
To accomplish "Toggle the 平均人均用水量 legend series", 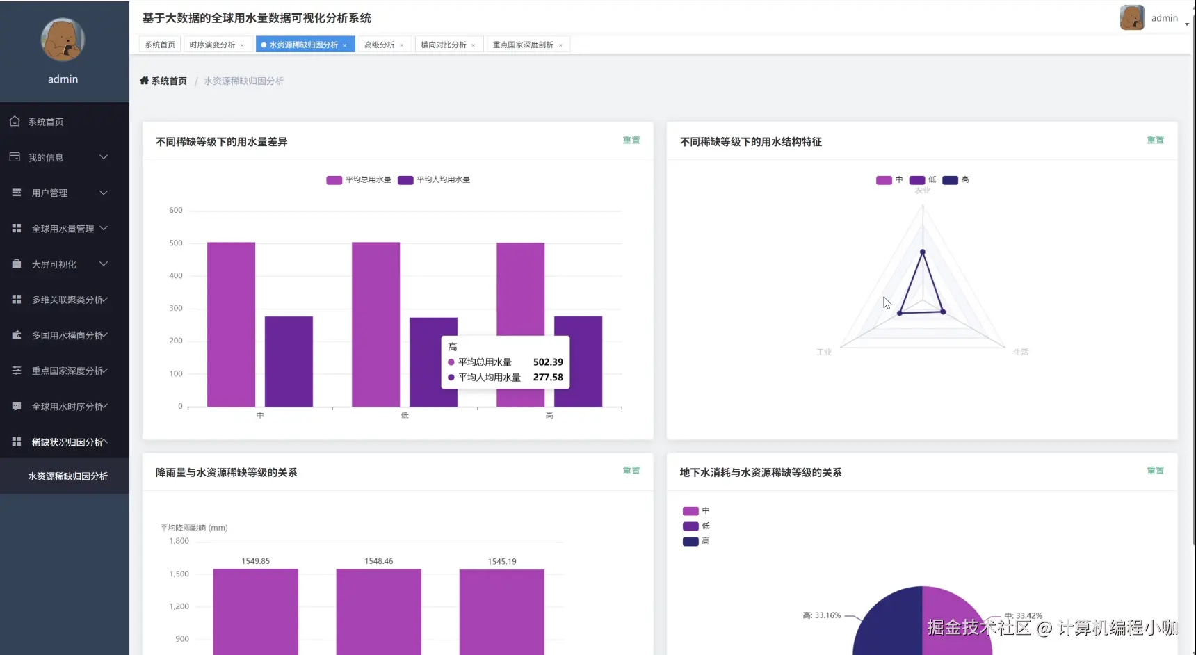I will pos(434,180).
